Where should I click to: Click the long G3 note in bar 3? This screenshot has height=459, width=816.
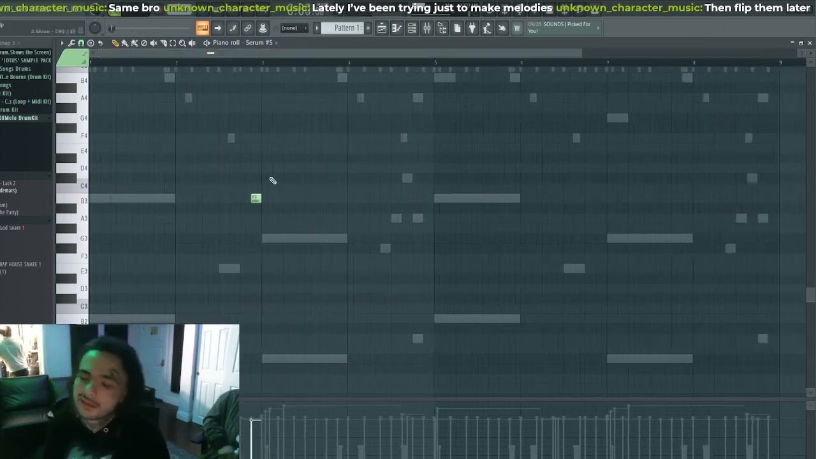[x=305, y=238]
